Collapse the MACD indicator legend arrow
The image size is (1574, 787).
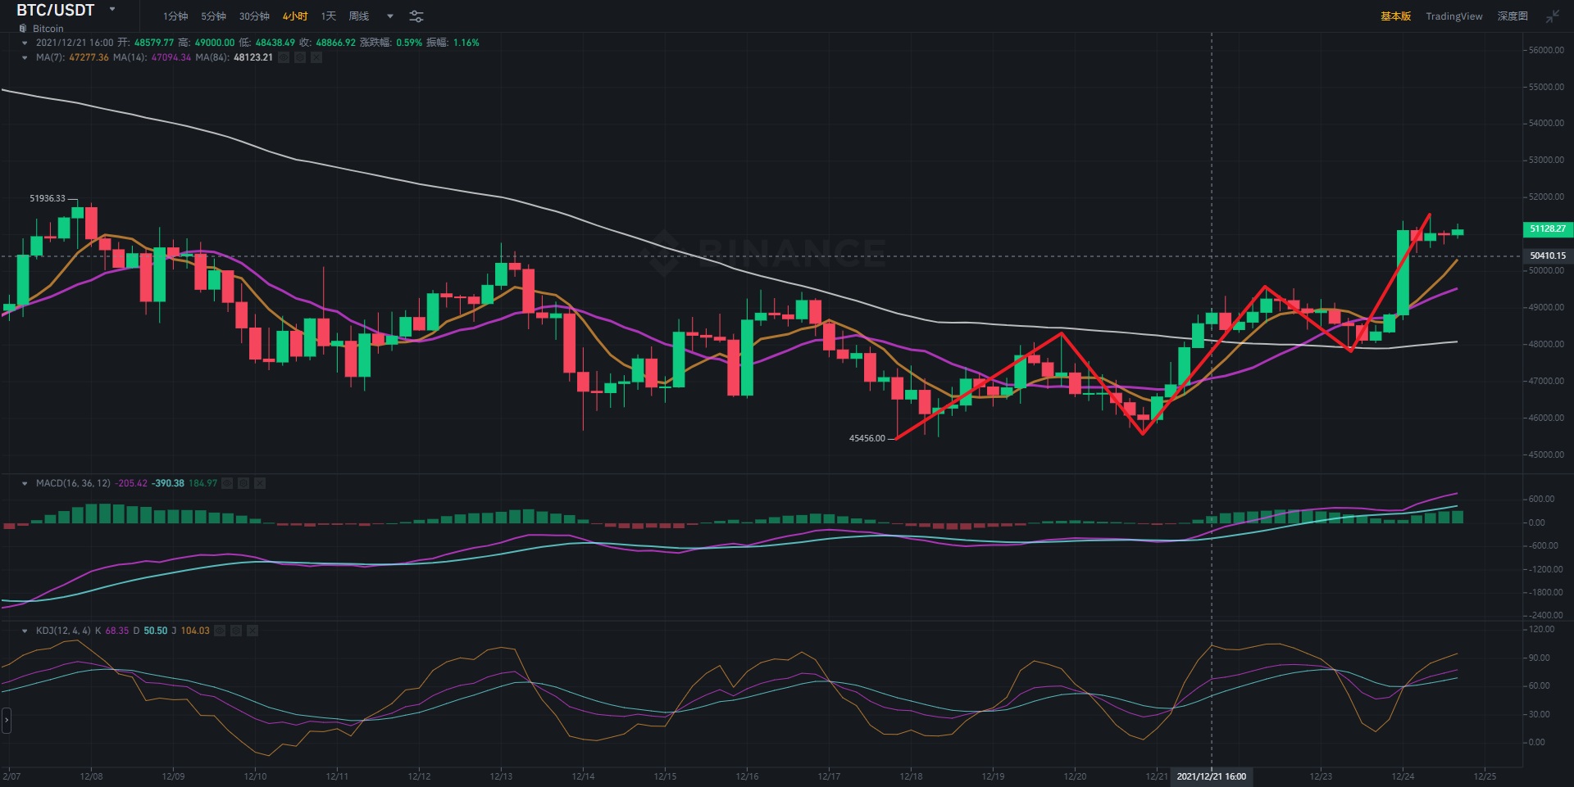[25, 483]
